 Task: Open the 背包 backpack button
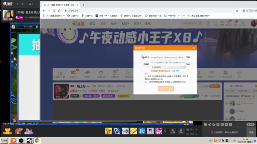tap(181, 131)
